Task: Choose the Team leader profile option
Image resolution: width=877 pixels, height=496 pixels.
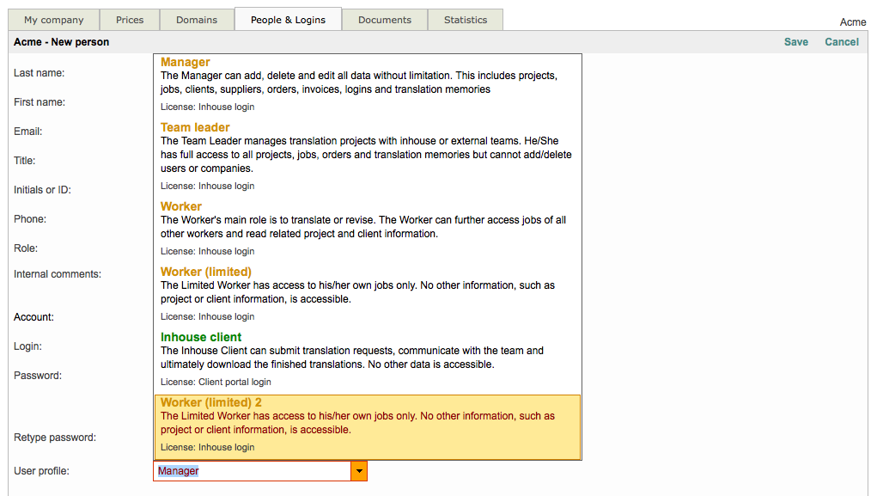Action: coord(195,128)
